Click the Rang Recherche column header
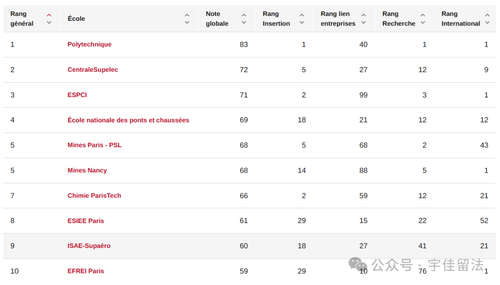Image resolution: width=500 pixels, height=285 pixels. point(399,18)
